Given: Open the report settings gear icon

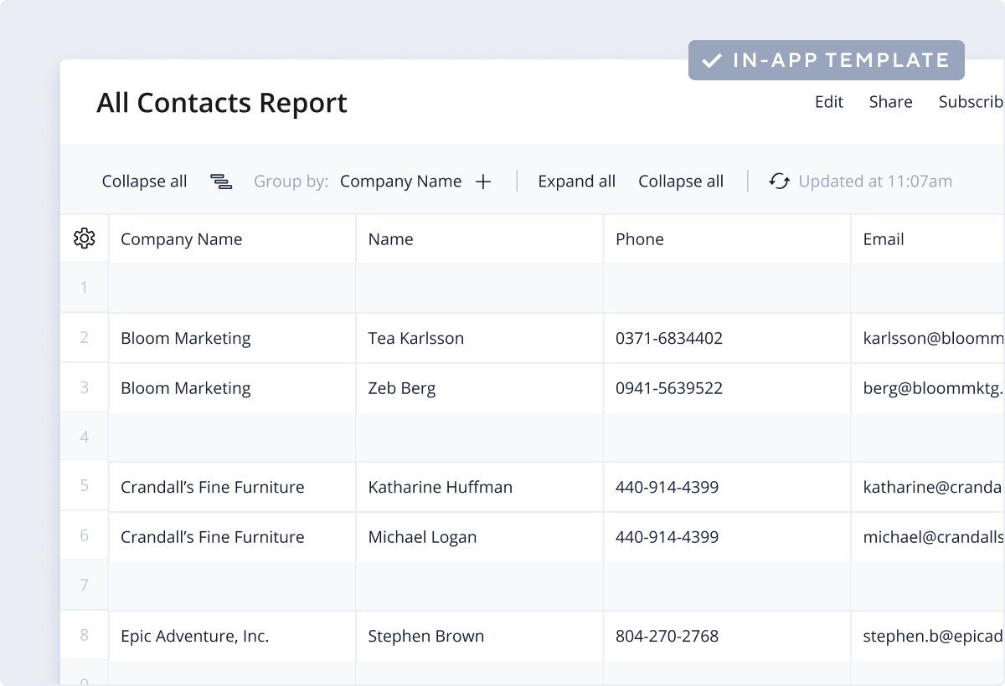Looking at the screenshot, I should pos(84,238).
